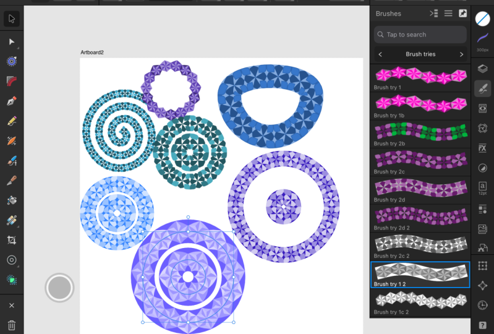Image resolution: width=494 pixels, height=334 pixels.
Task: Open the Adjustments studio
Action: [x=483, y=168]
